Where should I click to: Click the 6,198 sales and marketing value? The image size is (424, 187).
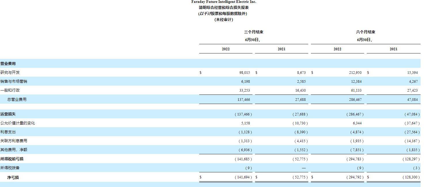[x=246, y=82]
